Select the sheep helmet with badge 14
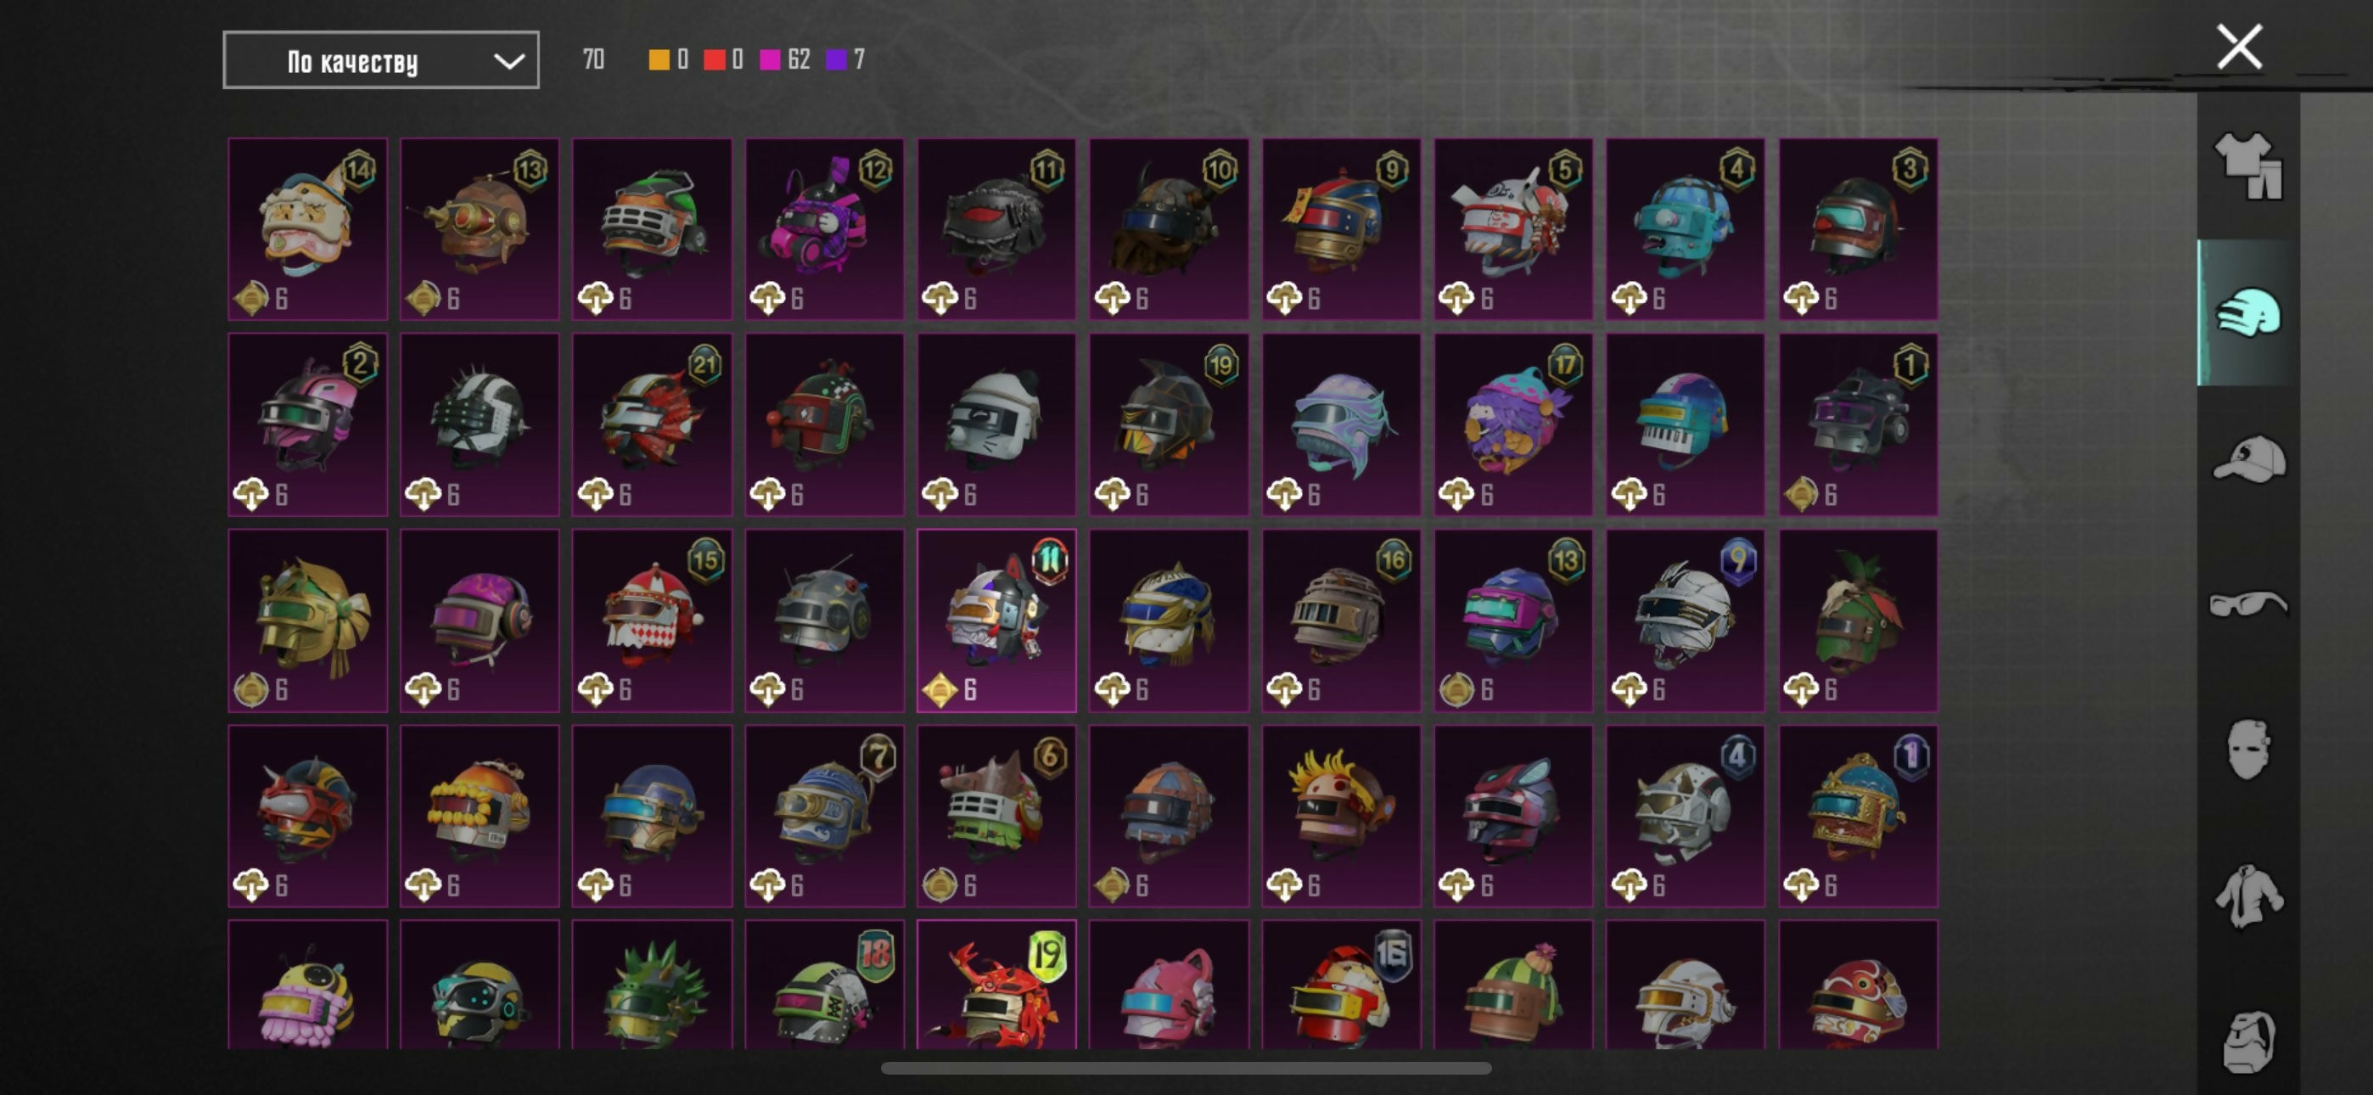 tap(308, 228)
